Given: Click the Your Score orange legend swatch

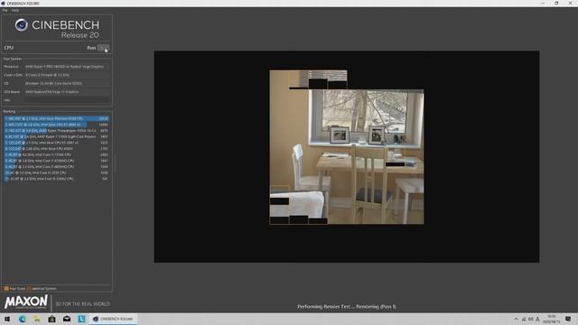Looking at the screenshot, I should point(6,289).
